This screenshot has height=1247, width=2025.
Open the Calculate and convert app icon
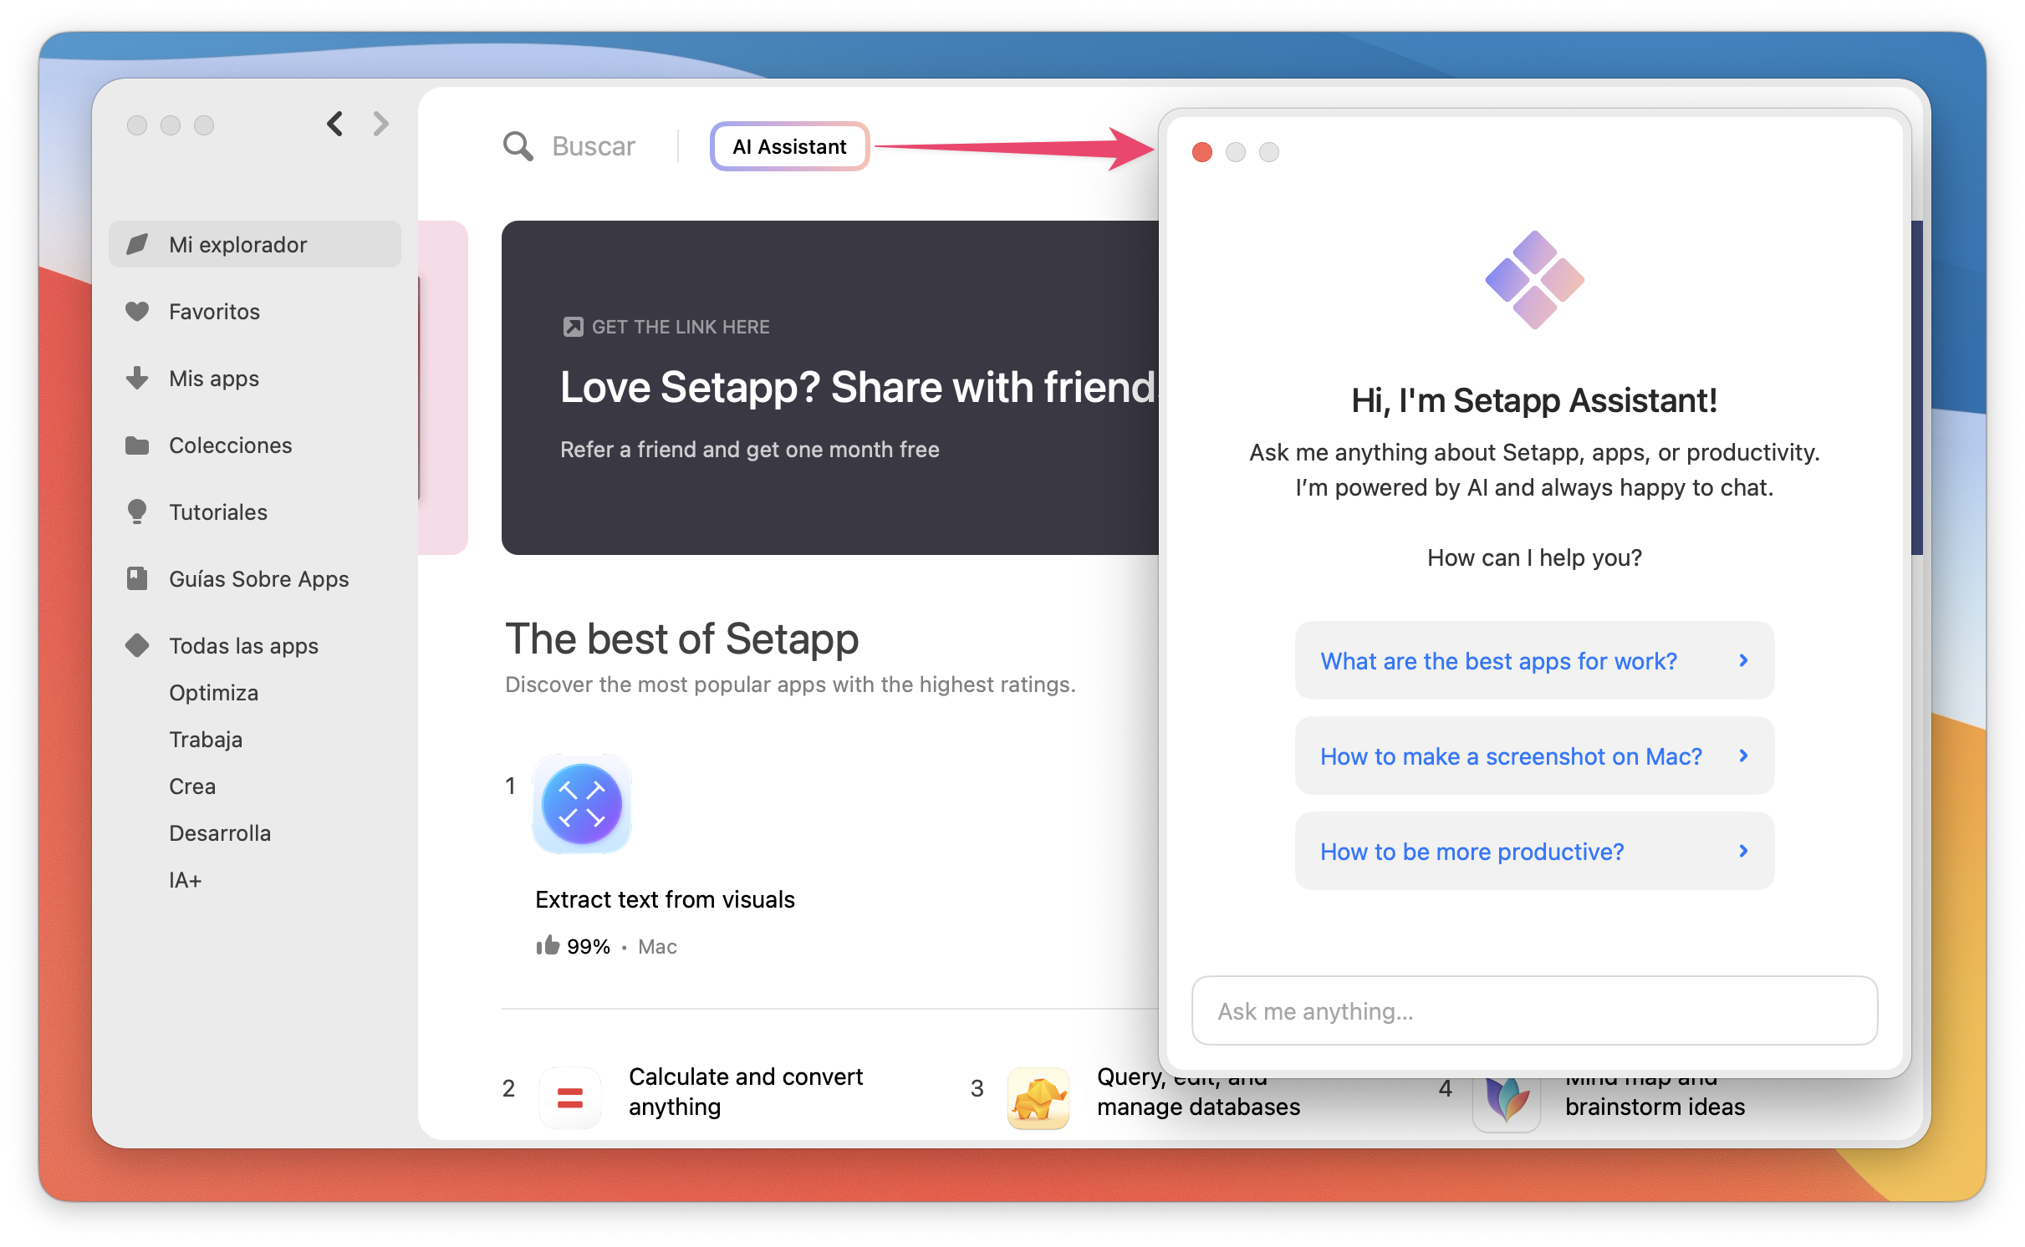point(570,1097)
